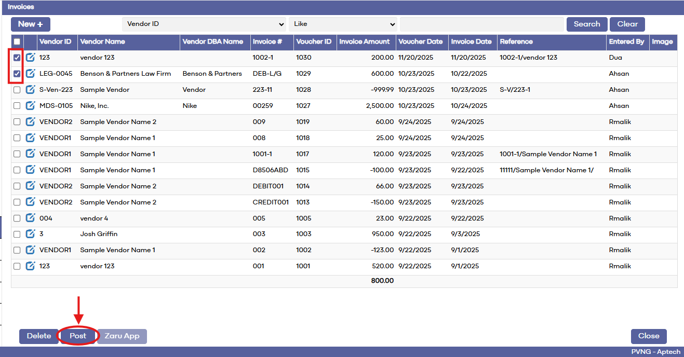Open edit icon for voucher 1015

click(31, 170)
